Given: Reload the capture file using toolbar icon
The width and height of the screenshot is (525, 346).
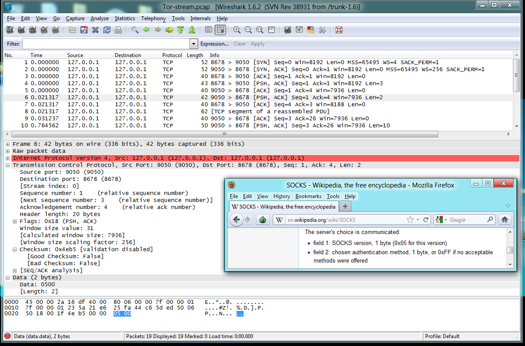Looking at the screenshot, I should pyautogui.click(x=107, y=30).
